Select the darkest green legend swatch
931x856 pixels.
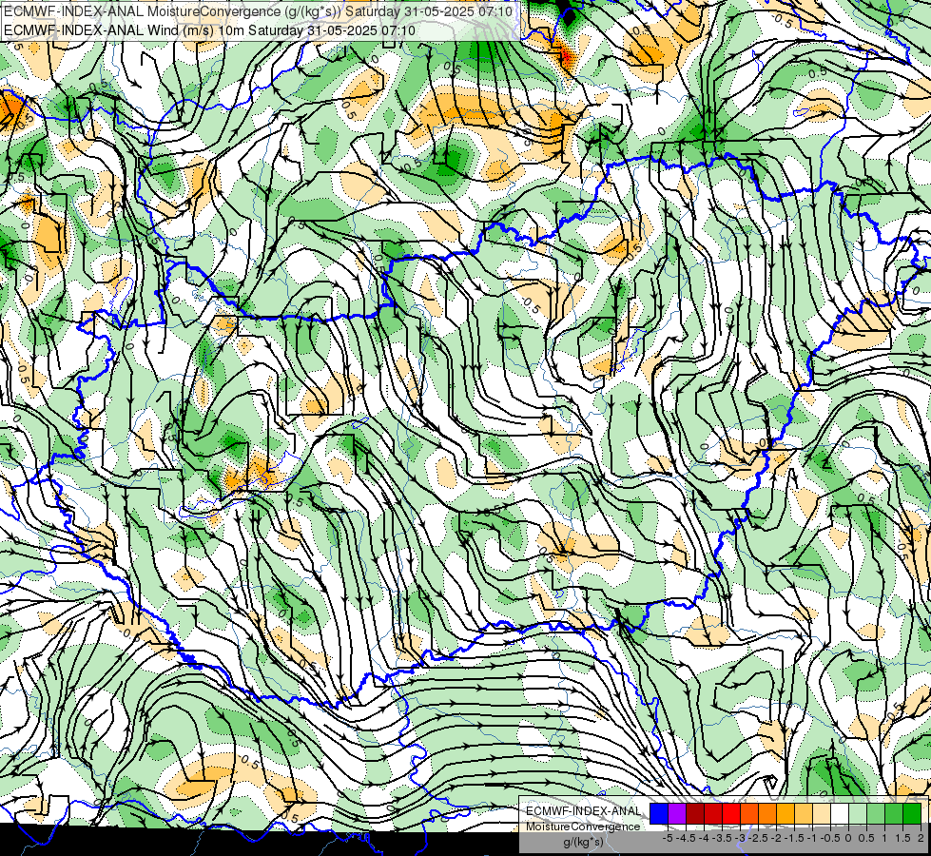pos(912,813)
